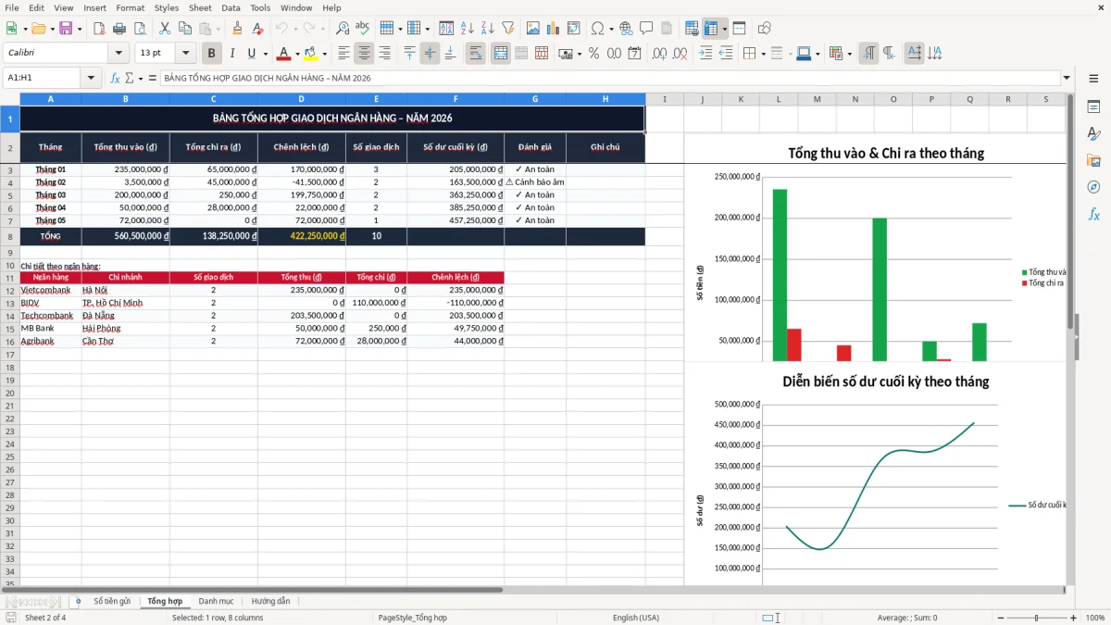Image resolution: width=1111 pixels, height=625 pixels.
Task: Switch to Hướng dẫn sheet tab
Action: click(x=270, y=601)
